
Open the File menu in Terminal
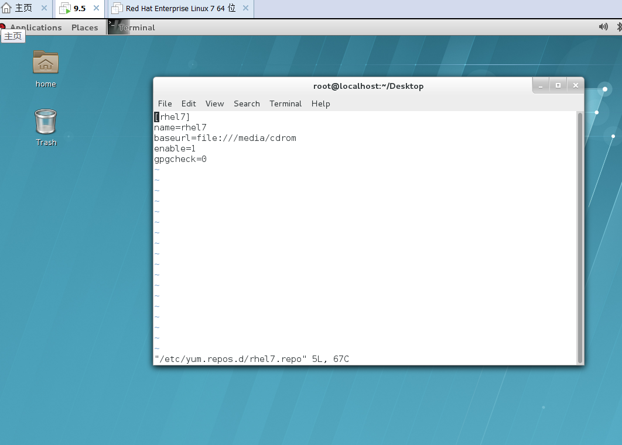[x=165, y=104]
